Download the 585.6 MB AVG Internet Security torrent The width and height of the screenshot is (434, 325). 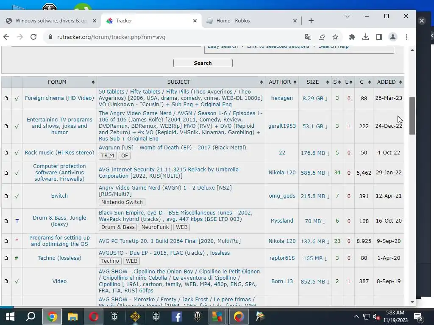(x=315, y=173)
